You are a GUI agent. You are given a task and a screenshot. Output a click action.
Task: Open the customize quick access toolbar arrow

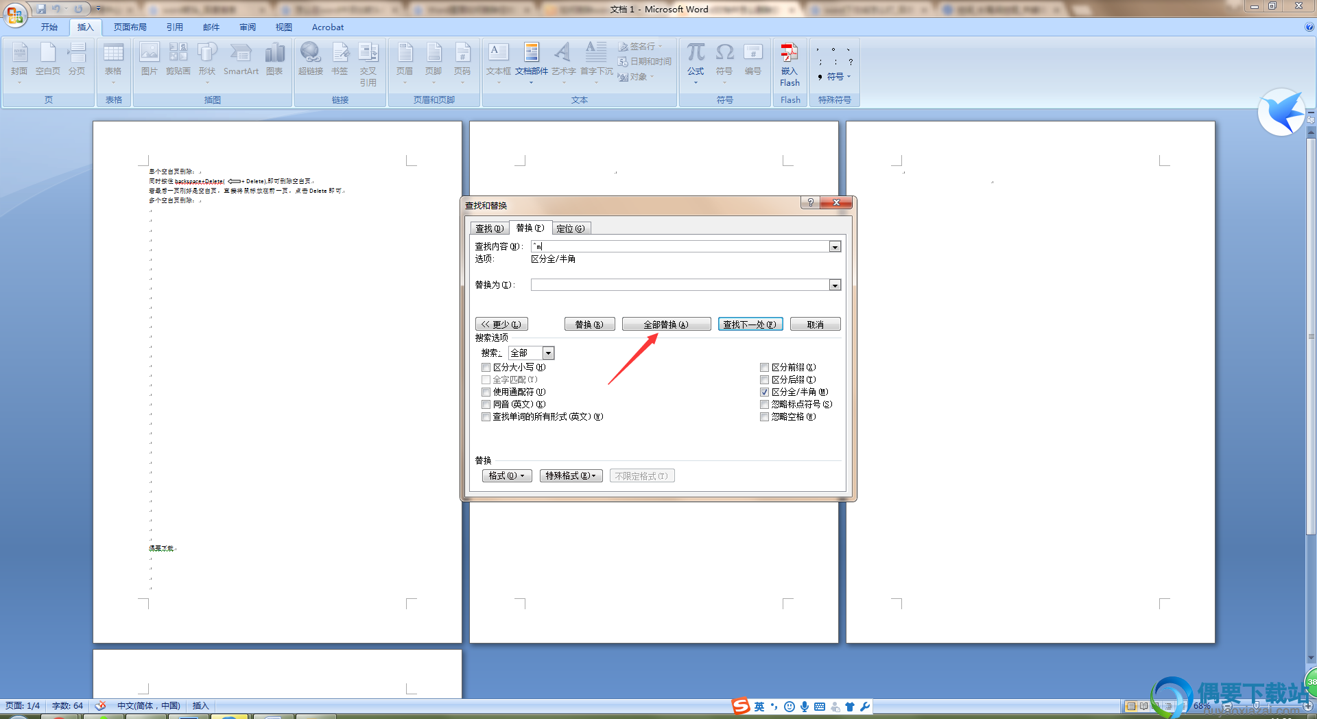pos(98,9)
